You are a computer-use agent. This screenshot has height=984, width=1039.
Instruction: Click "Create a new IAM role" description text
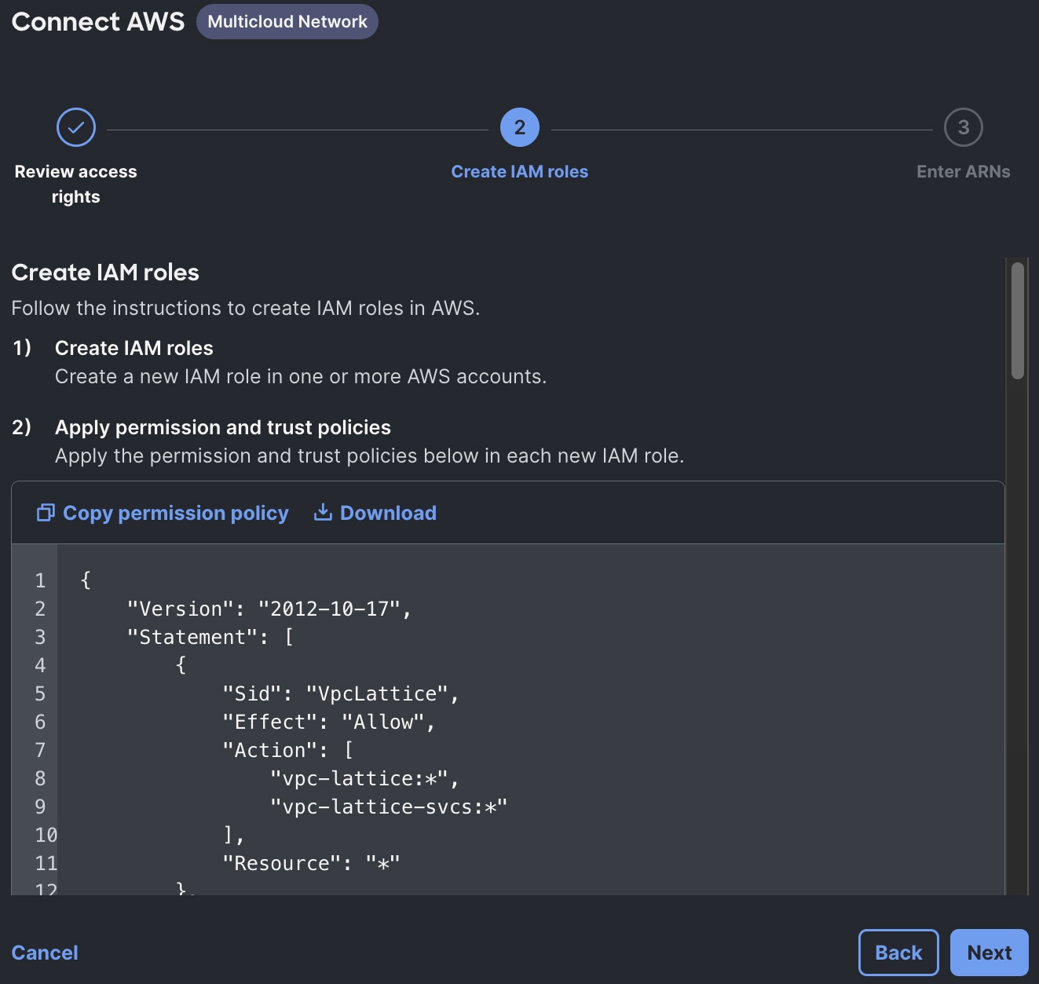coord(300,377)
